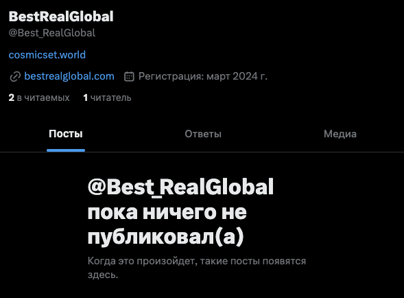The height and width of the screenshot is (298, 404).
Task: Click the 'публиковал(а)' heading line
Action: click(x=166, y=237)
